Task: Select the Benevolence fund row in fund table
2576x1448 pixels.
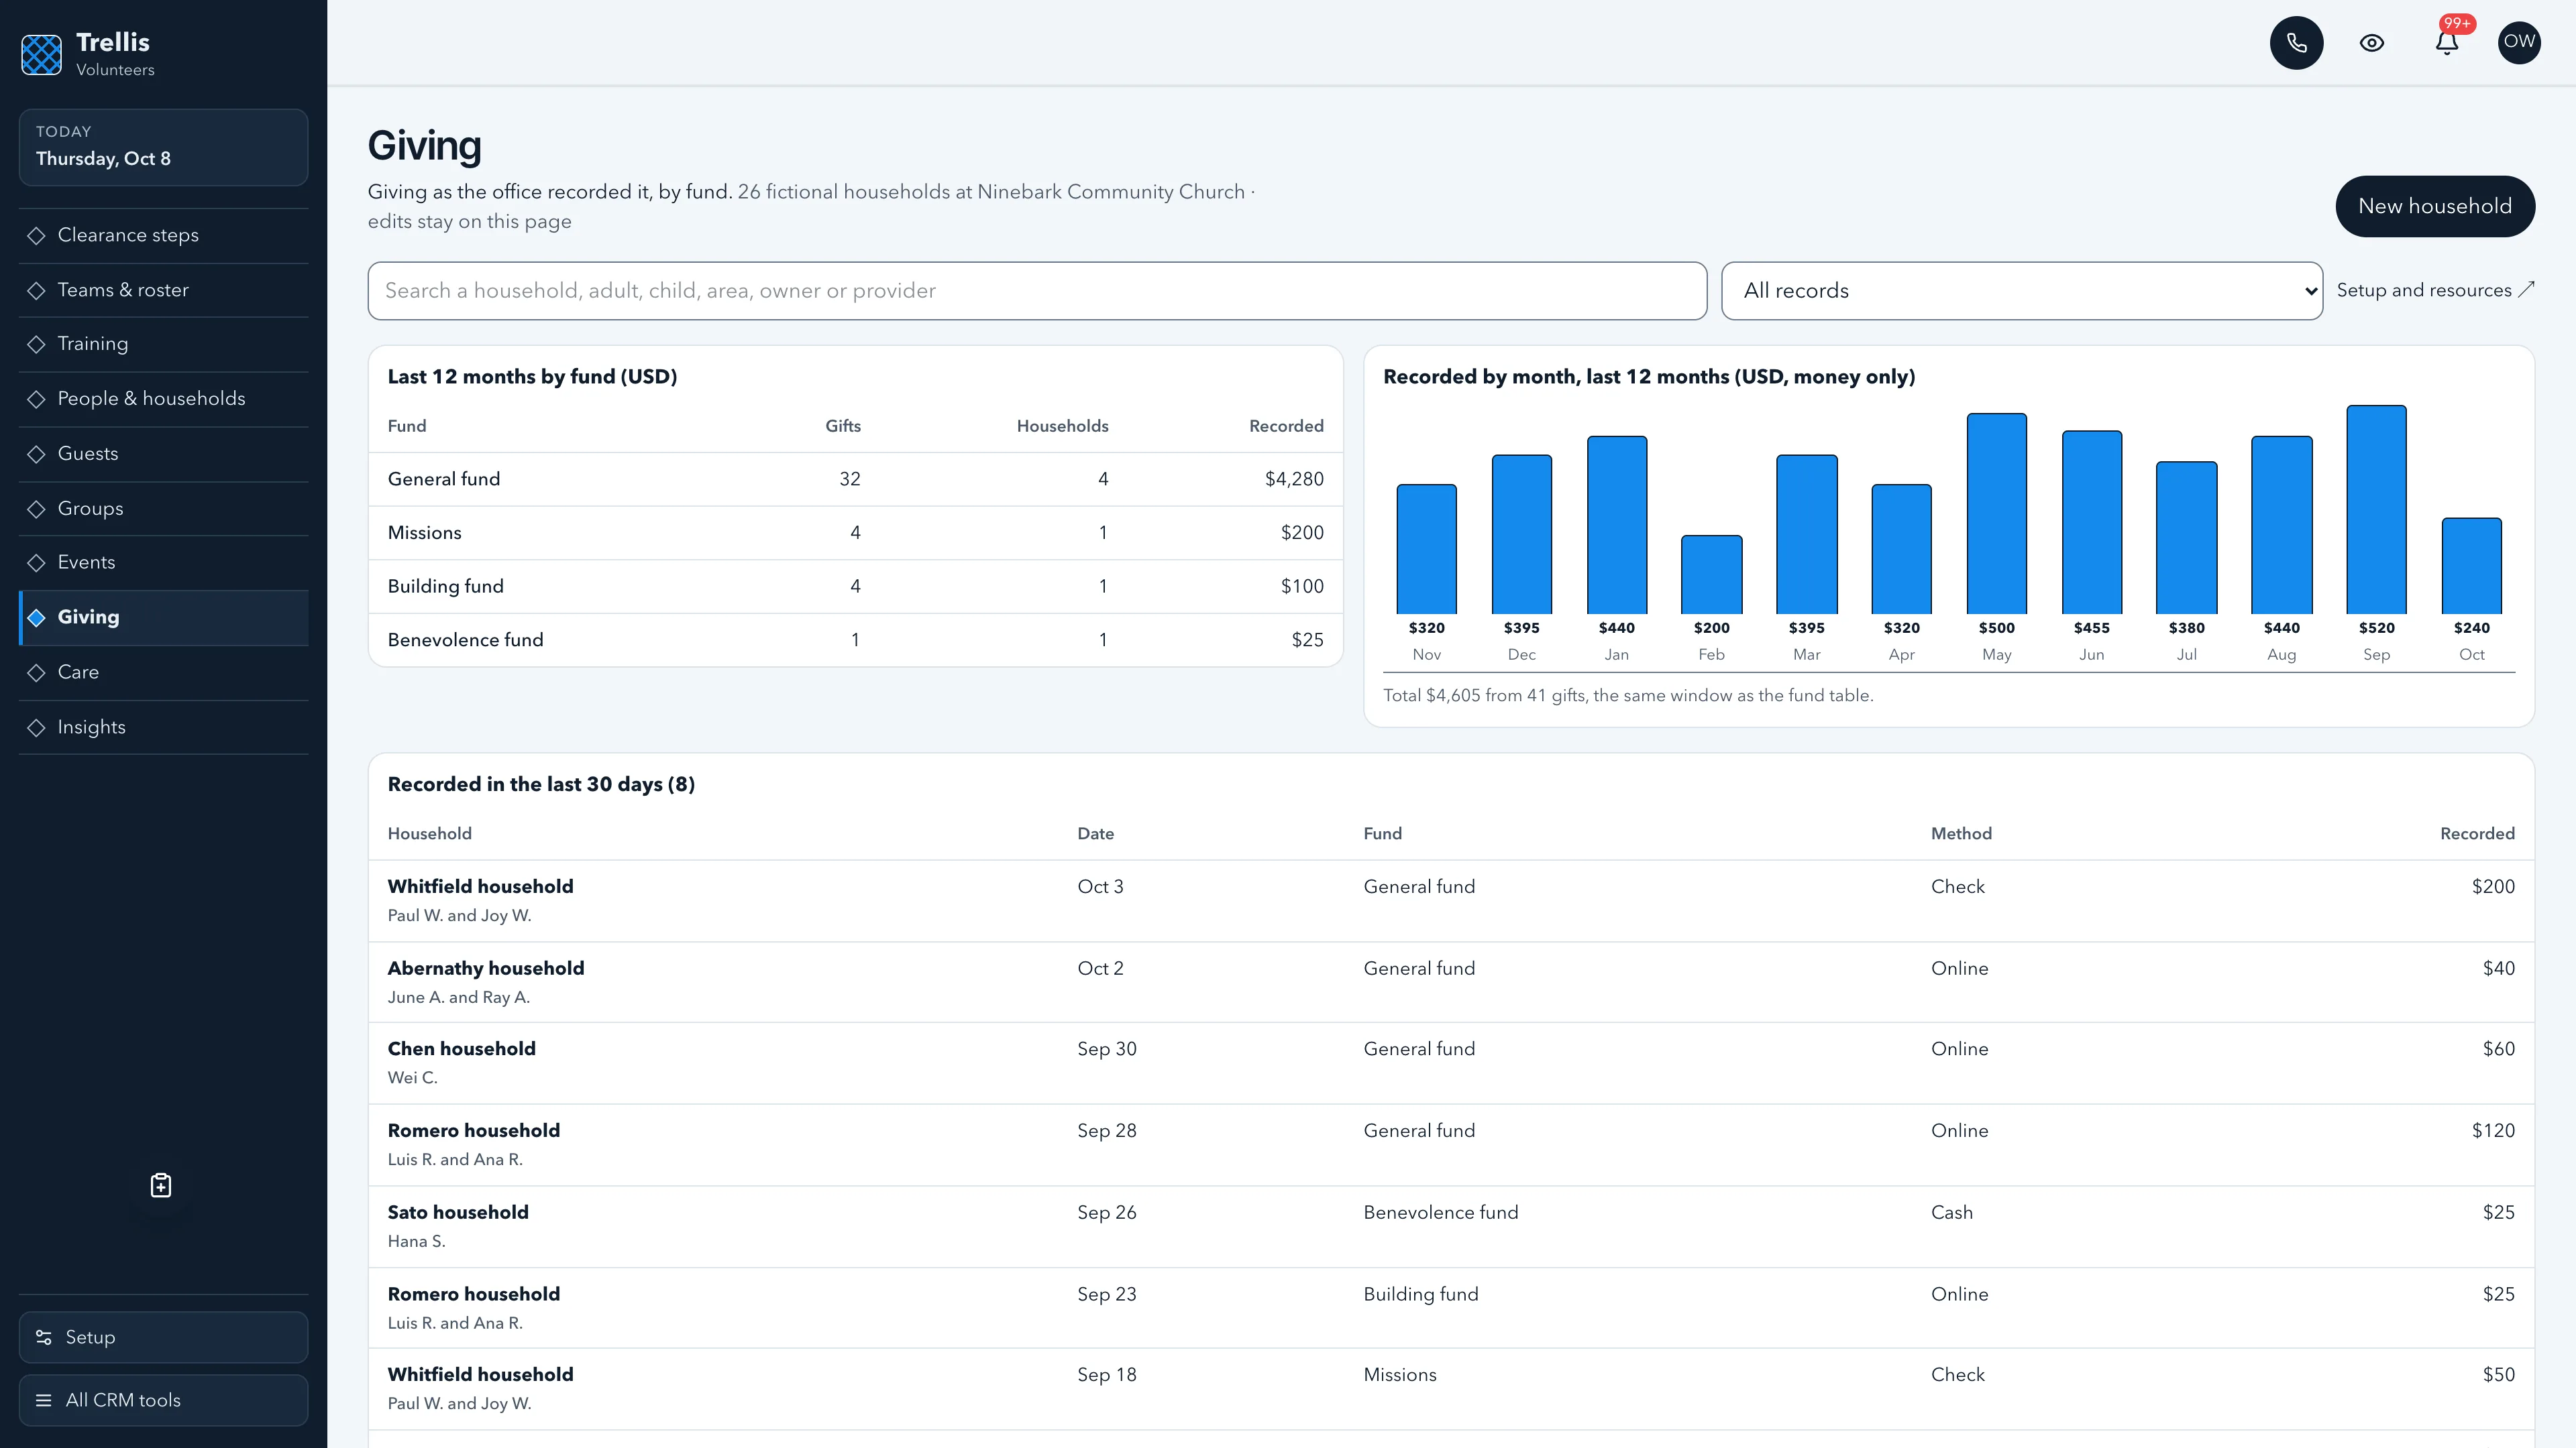Action: 855,640
